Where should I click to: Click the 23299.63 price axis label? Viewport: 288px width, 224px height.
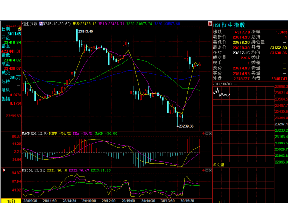[x=13, y=116]
